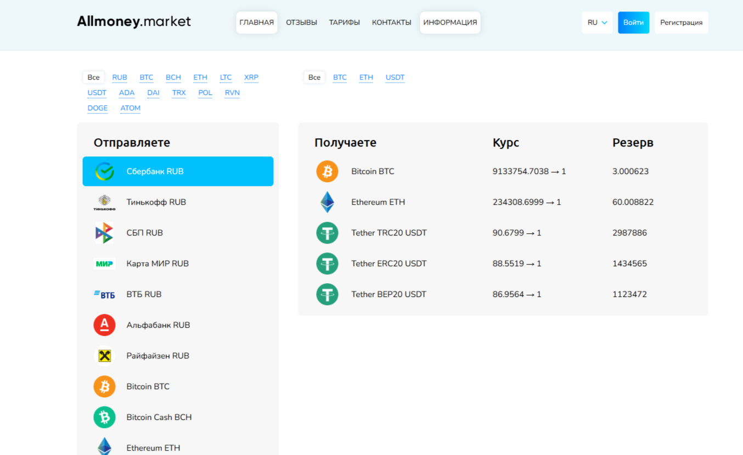Image resolution: width=743 pixels, height=455 pixels.
Task: Click the rate 9133754.7038 → 1
Action: click(x=529, y=171)
